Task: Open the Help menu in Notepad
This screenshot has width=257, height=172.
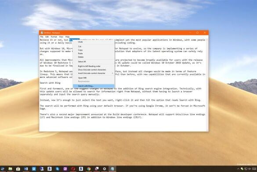Action: click(x=67, y=37)
